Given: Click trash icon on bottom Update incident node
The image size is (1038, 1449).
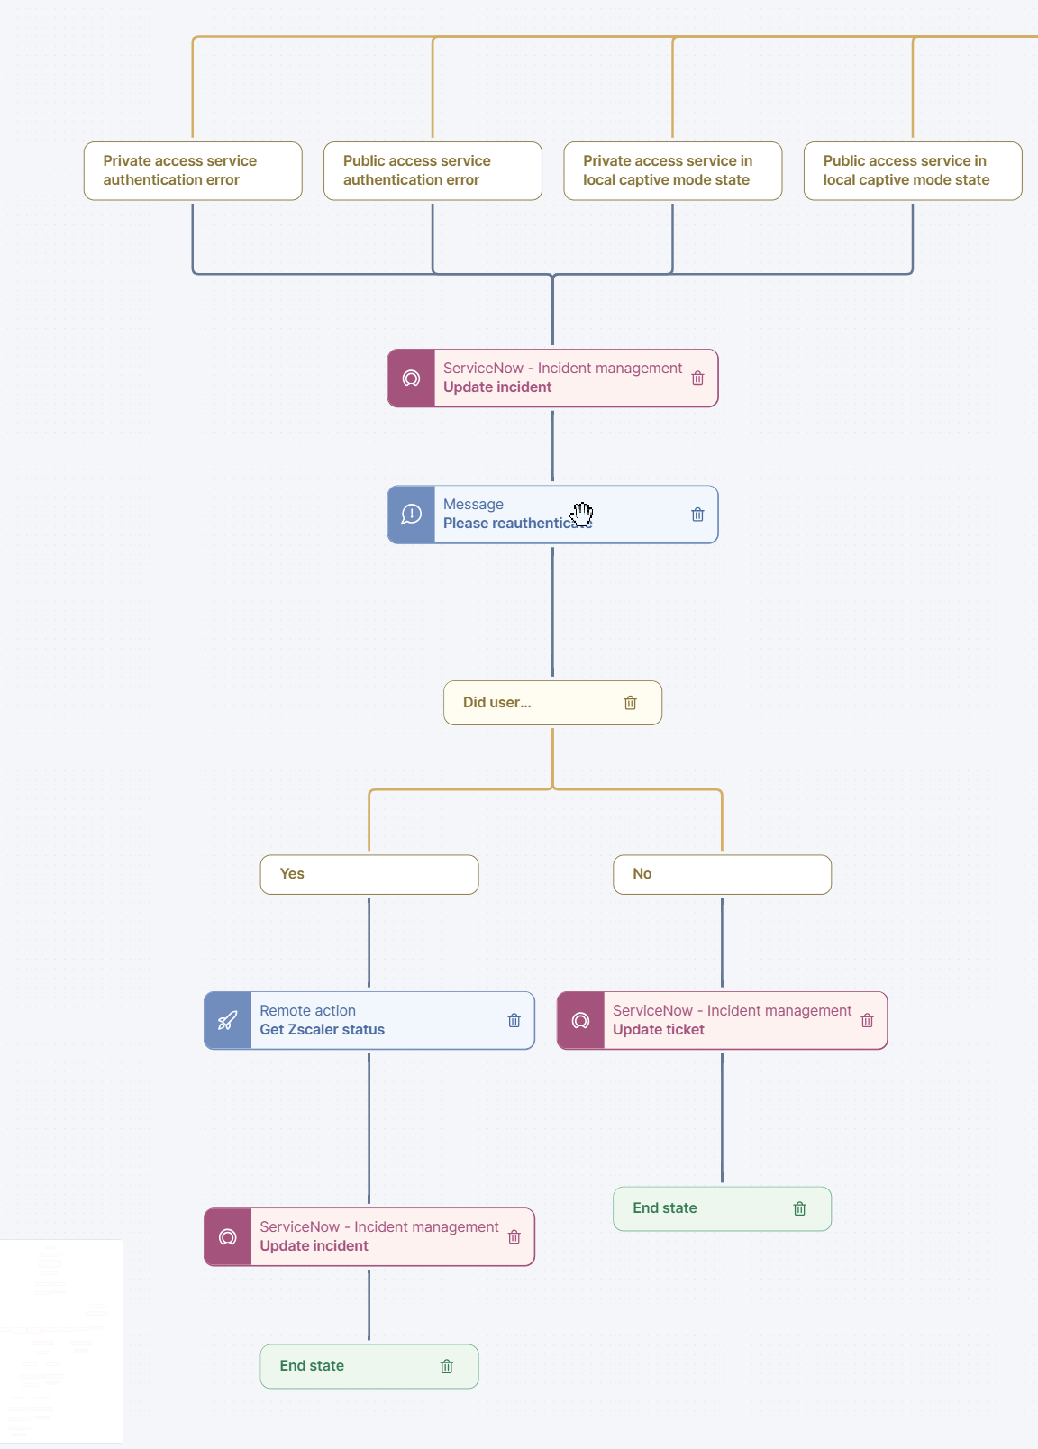Looking at the screenshot, I should (x=514, y=1237).
